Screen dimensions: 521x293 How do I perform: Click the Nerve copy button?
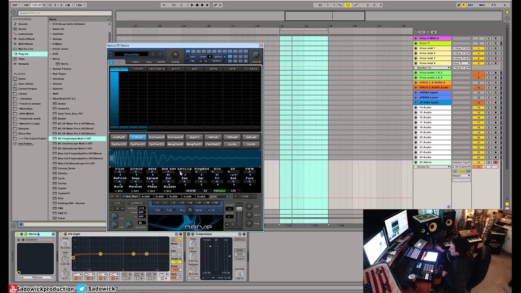149,62
